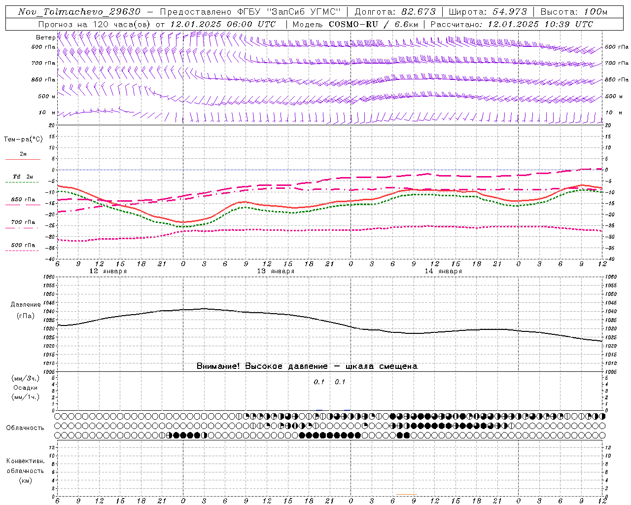
Task: Select the 850 гПа wind level label on left
Action: 43,79
